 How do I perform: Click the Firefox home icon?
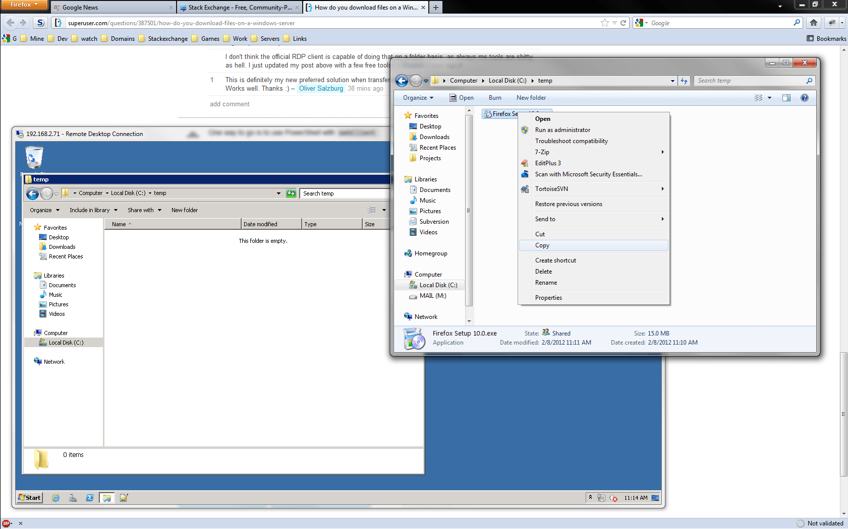click(813, 23)
